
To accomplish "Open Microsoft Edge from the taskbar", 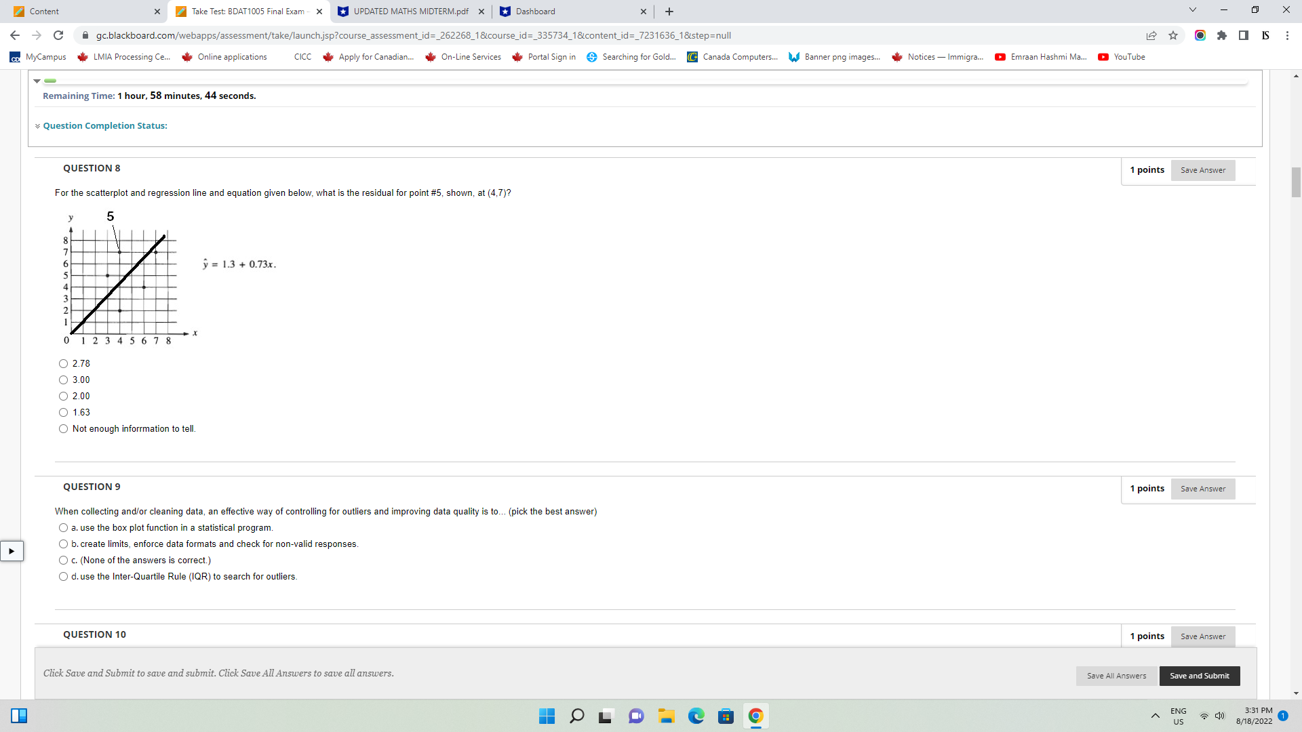I will click(696, 716).
